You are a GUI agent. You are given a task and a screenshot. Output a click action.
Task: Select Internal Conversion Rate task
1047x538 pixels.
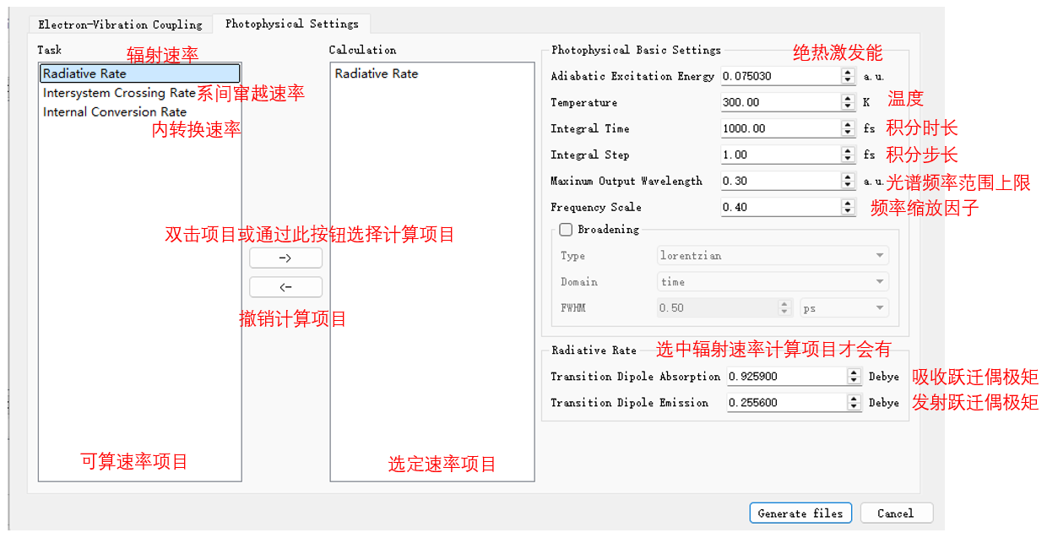[115, 112]
